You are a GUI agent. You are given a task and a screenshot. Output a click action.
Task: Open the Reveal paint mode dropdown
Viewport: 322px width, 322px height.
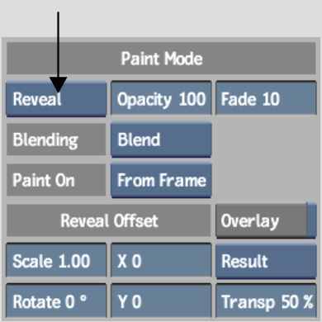56,99
